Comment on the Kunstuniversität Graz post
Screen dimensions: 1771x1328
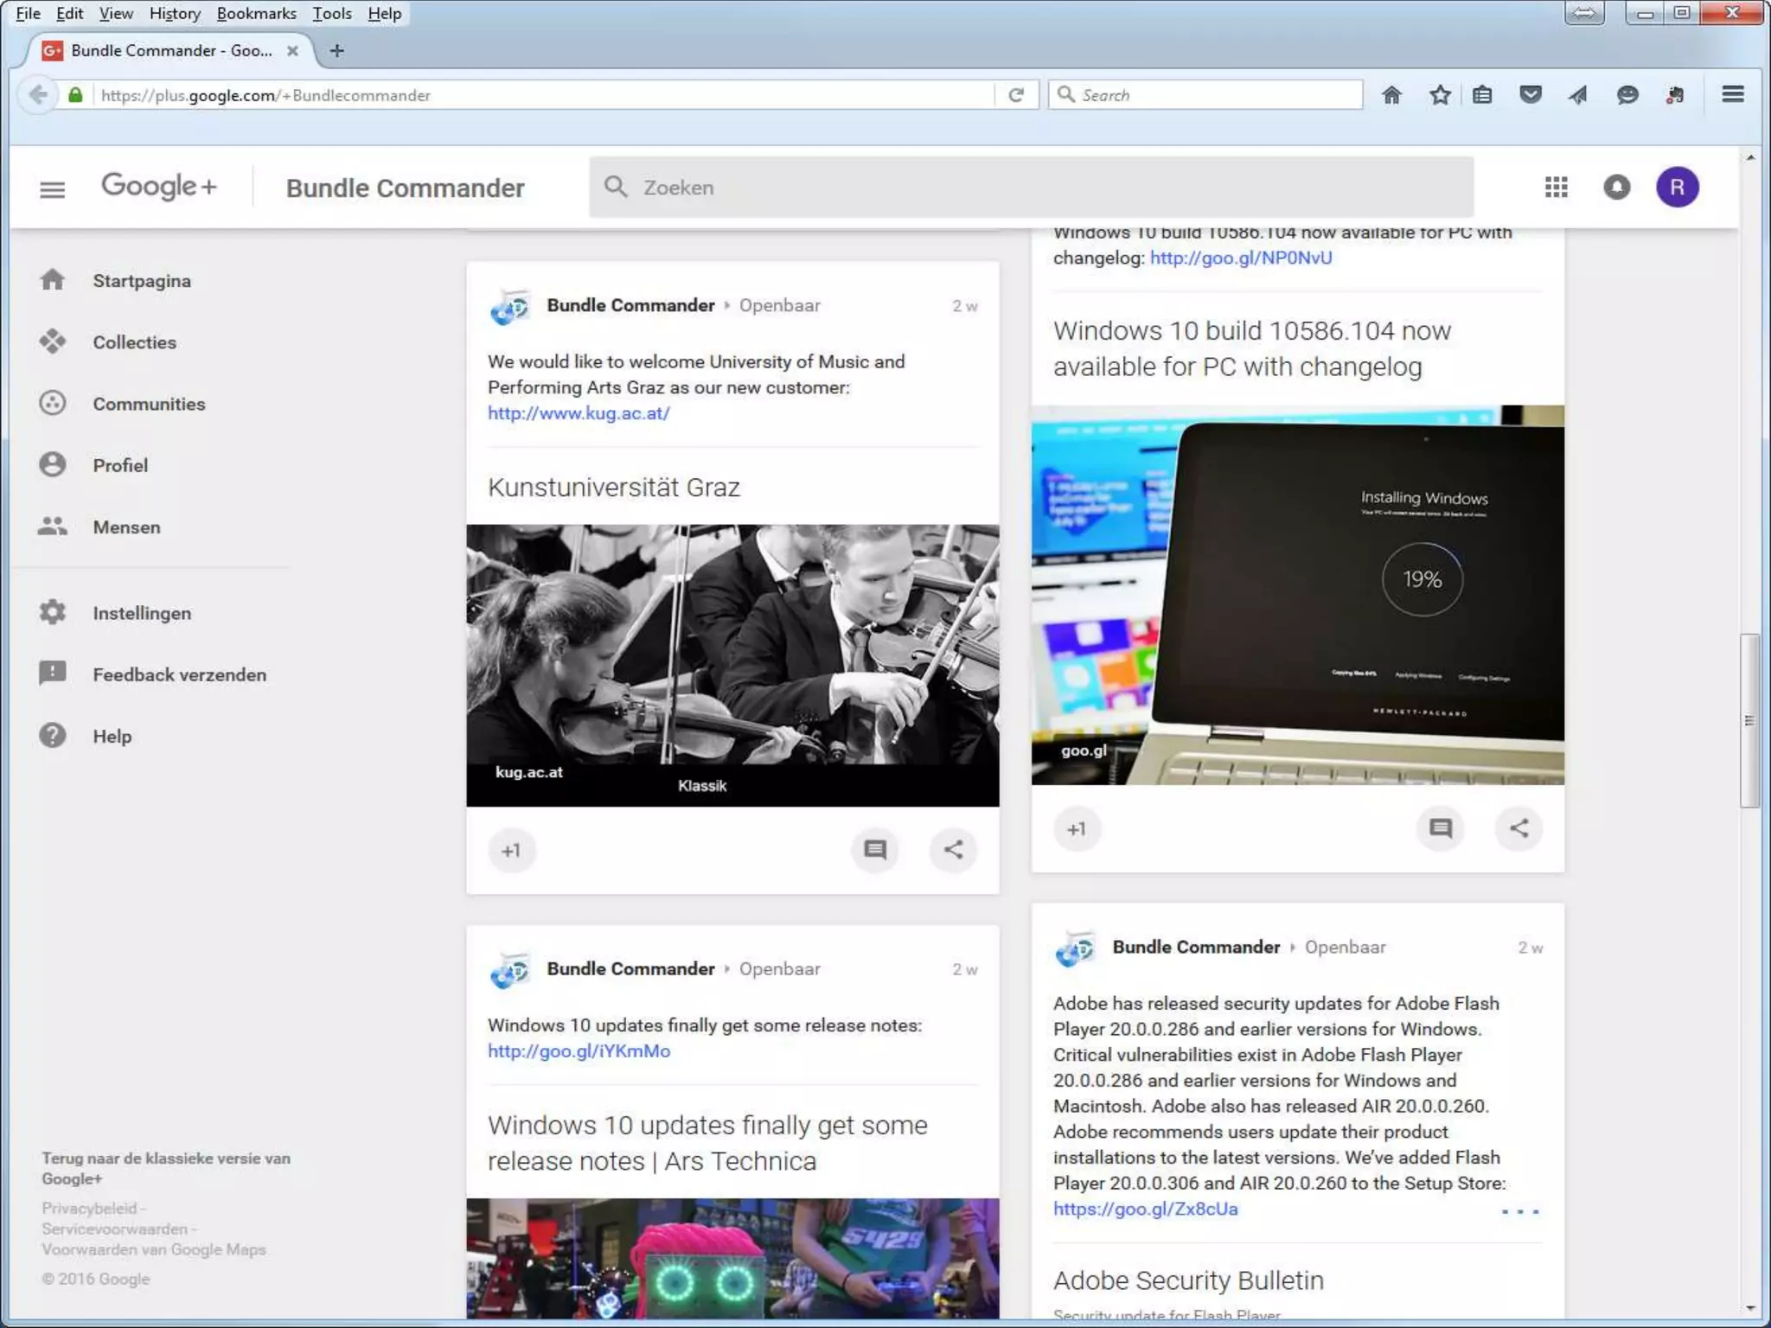tap(875, 850)
